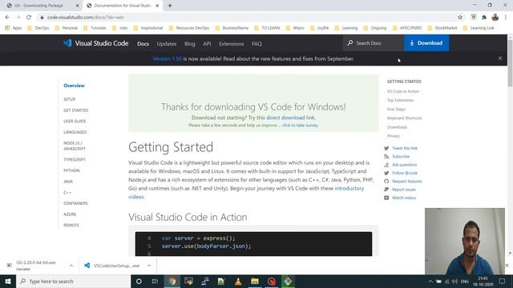Open the Docs navigation item
The width and height of the screenshot is (513, 288).
tap(143, 44)
